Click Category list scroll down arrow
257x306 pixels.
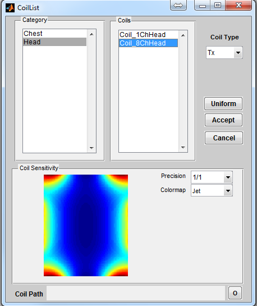(x=91, y=148)
